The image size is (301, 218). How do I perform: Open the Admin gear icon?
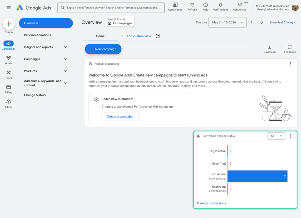[9, 102]
